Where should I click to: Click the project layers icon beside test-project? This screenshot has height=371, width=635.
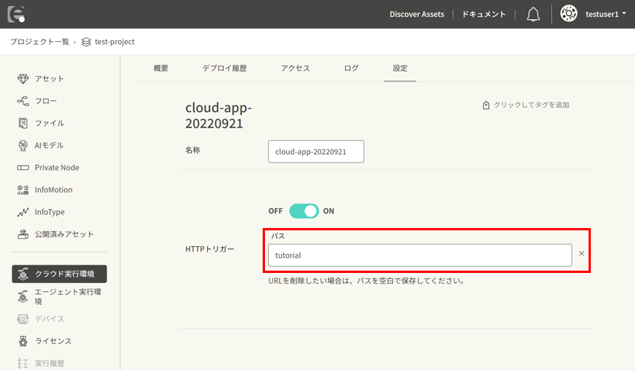(x=86, y=42)
